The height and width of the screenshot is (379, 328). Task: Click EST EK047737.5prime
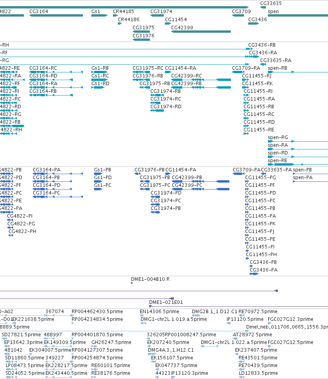point(176,366)
